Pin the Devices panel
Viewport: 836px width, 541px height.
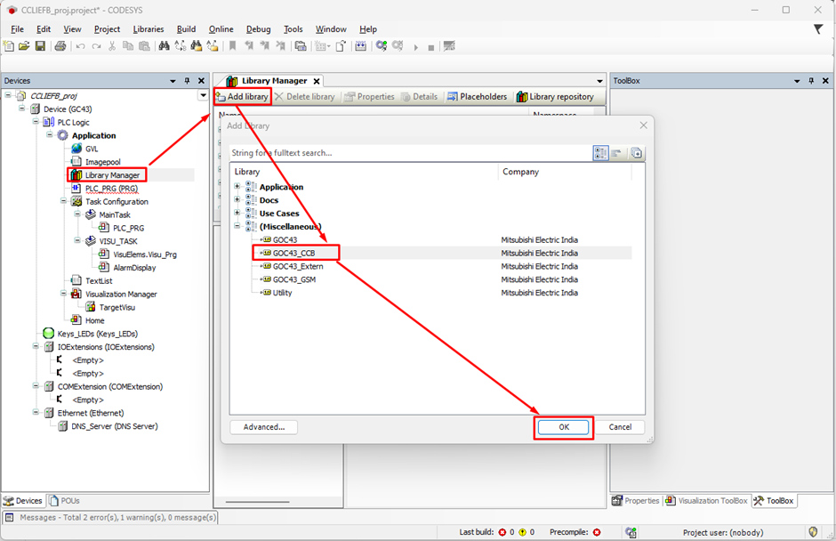(x=187, y=81)
